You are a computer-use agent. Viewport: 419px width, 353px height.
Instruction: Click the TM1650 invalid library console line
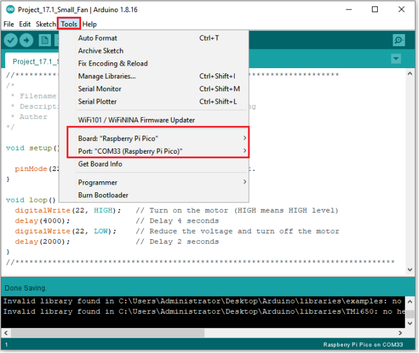pyautogui.click(x=204, y=312)
